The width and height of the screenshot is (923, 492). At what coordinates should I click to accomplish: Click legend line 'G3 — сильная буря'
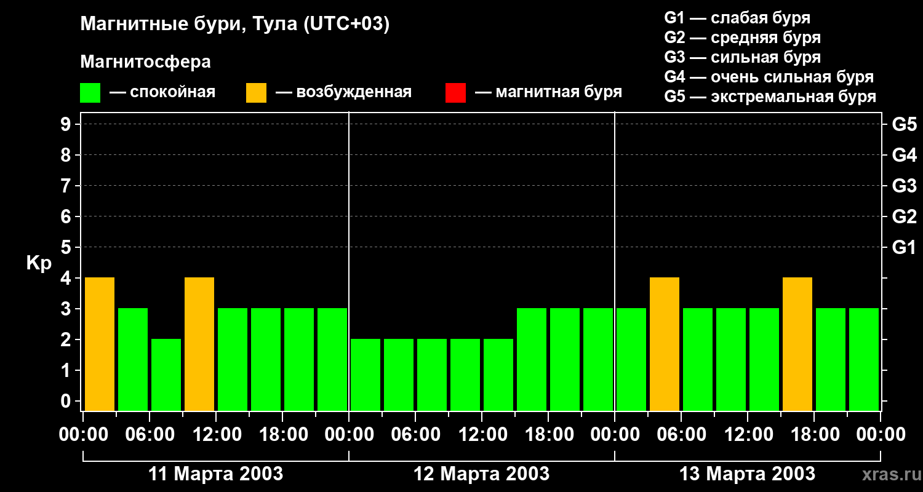tap(742, 57)
